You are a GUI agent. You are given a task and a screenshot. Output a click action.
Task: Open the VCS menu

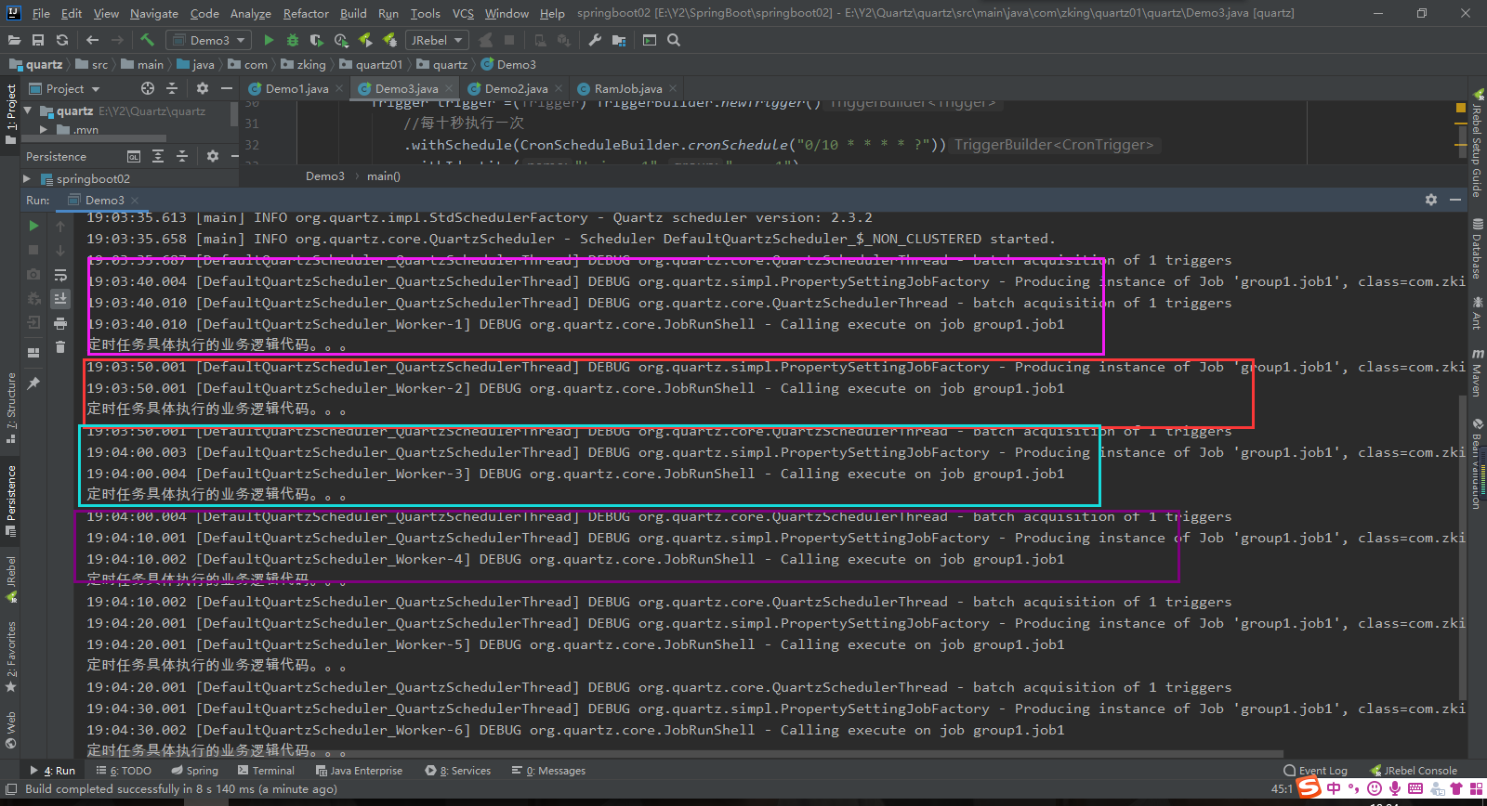click(x=463, y=13)
